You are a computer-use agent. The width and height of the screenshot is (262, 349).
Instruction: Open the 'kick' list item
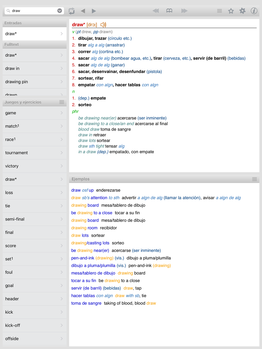click(35, 312)
